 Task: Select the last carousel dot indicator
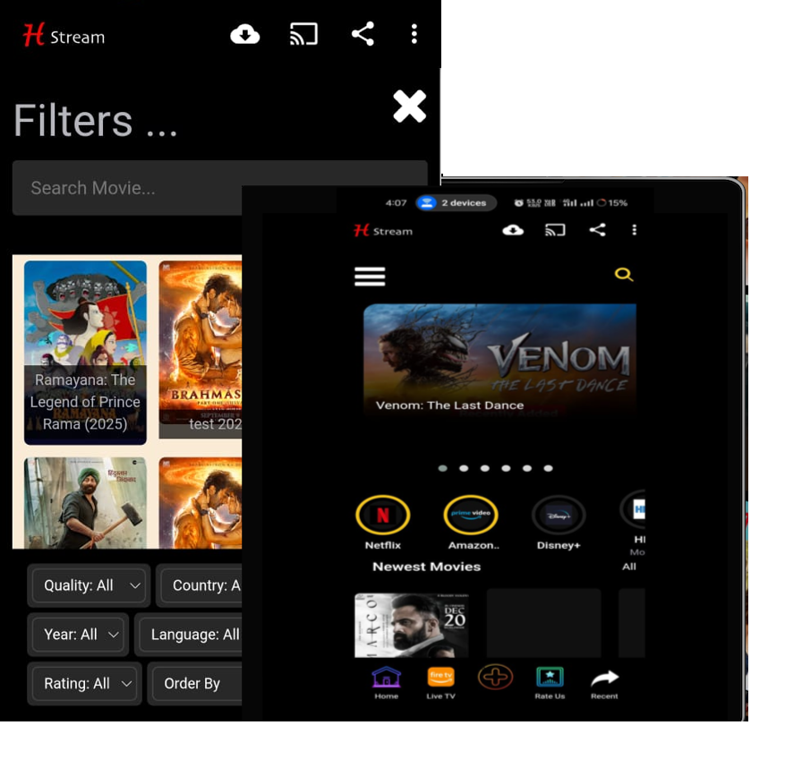pos(548,468)
